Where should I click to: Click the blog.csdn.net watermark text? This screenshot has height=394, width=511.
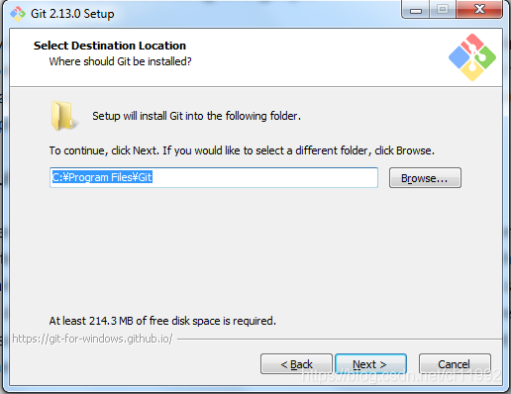coord(402,376)
